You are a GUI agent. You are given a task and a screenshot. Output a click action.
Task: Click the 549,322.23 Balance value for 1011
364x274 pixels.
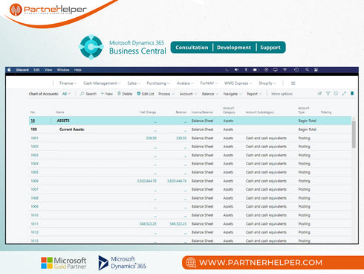[x=178, y=224]
